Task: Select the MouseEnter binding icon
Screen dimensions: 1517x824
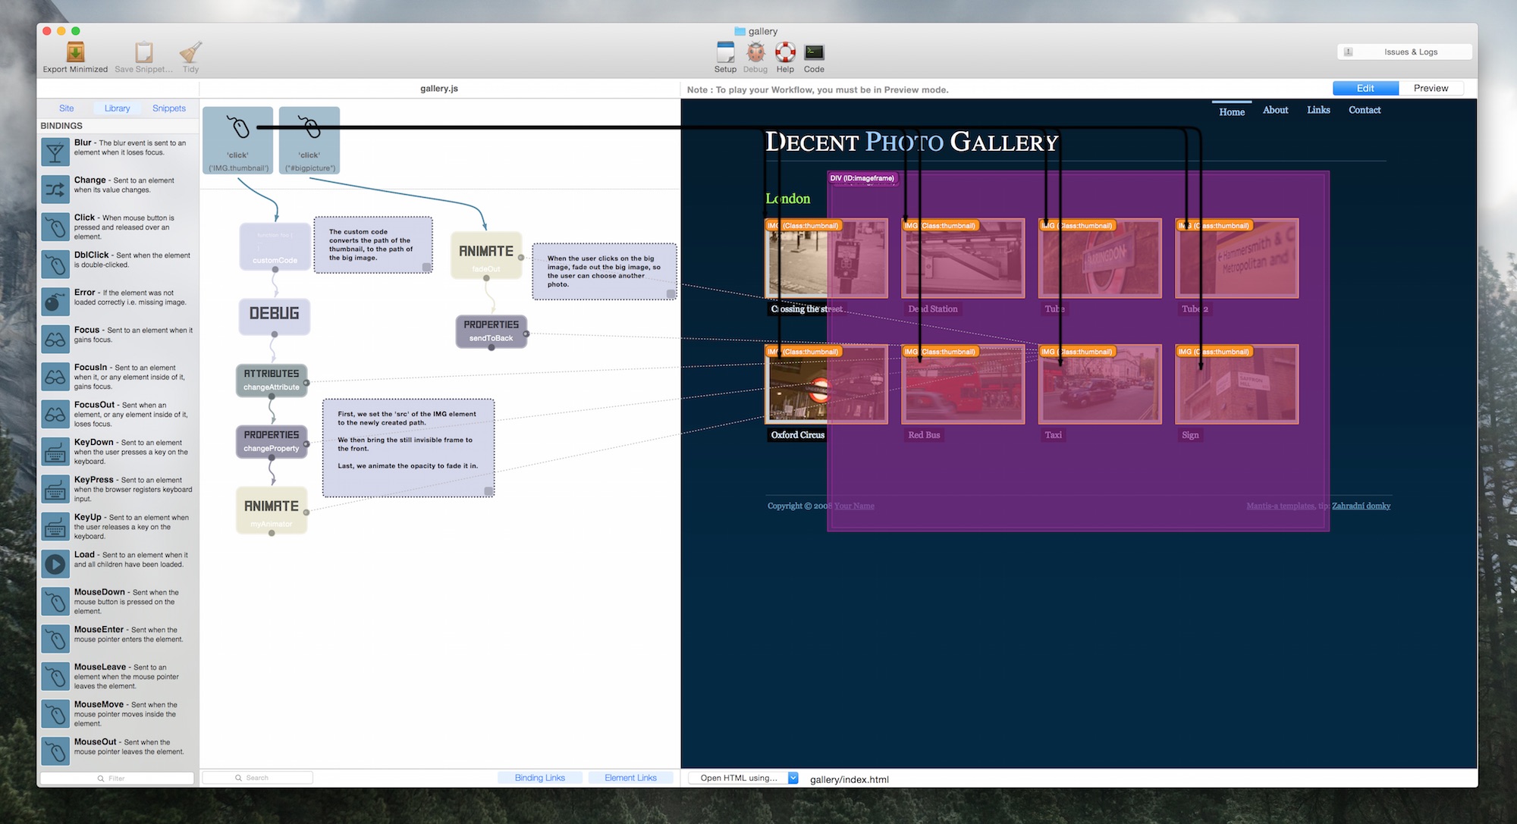Action: 55,639
